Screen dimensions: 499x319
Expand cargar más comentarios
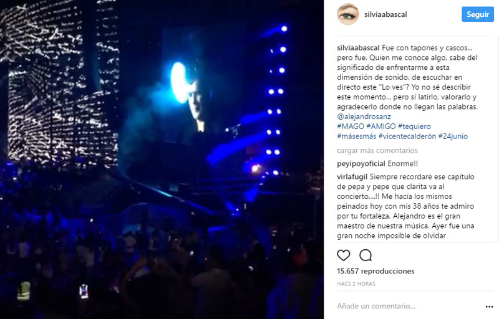pyautogui.click(x=377, y=150)
